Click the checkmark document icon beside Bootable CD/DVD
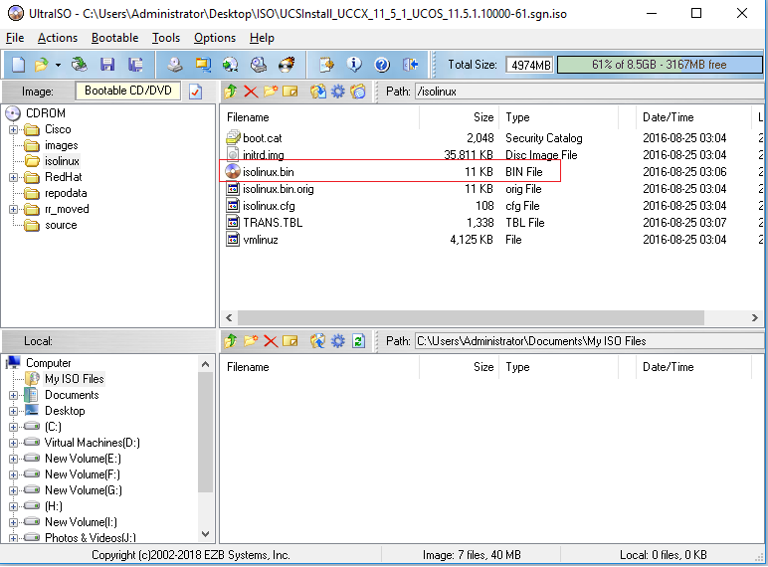This screenshot has width=768, height=567. pos(195,92)
